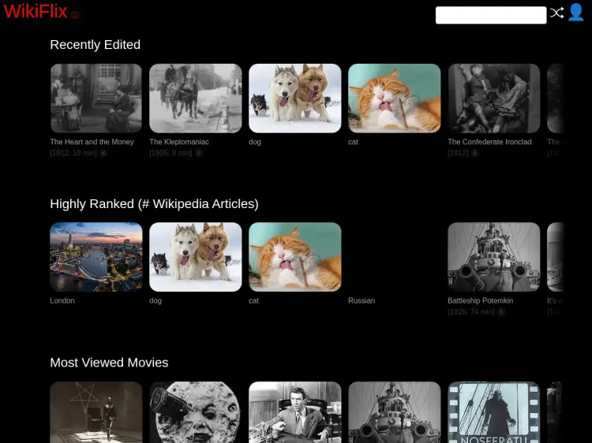Click the London title label

pos(62,300)
